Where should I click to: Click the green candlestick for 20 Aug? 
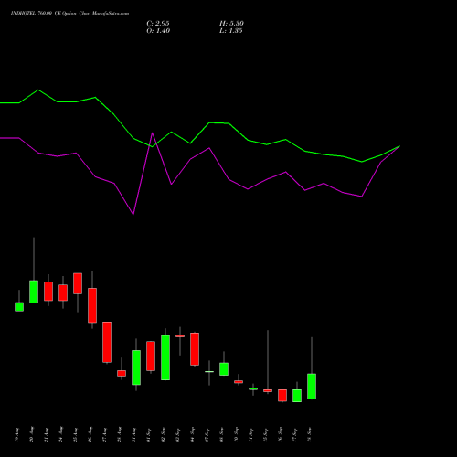point(34,292)
